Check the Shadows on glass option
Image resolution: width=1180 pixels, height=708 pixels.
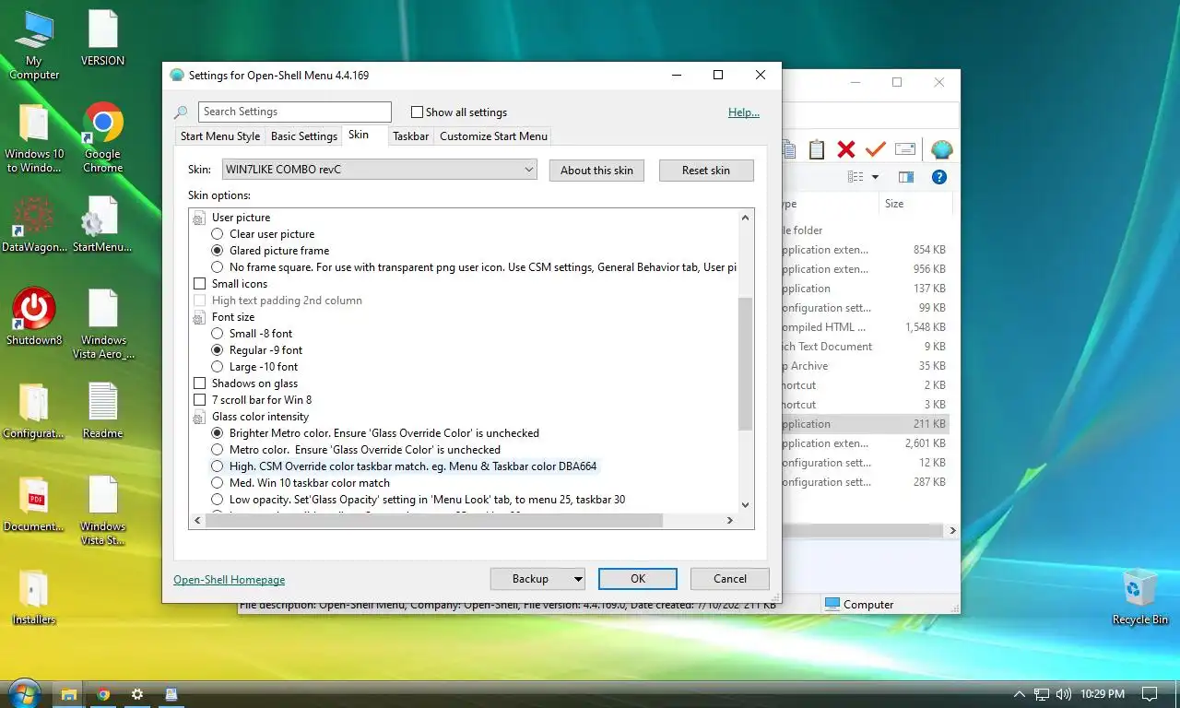(199, 383)
